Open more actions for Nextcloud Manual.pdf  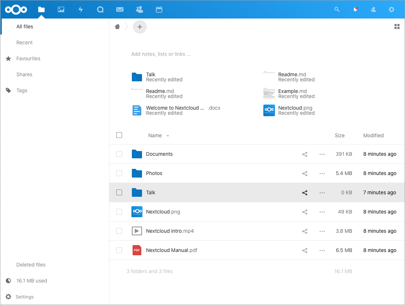click(322, 251)
